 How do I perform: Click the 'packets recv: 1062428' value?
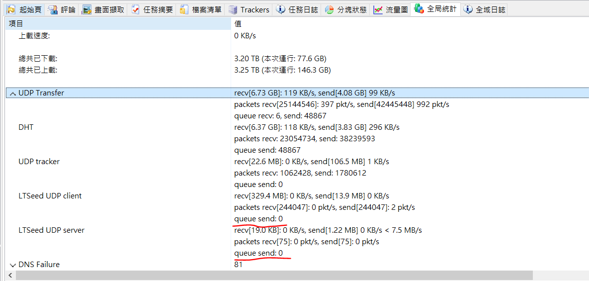coord(300,173)
